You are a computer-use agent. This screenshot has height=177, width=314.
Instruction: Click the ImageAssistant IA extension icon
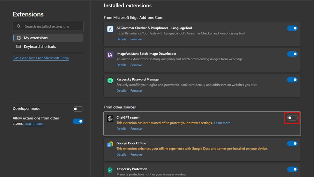pyautogui.click(x=110, y=55)
